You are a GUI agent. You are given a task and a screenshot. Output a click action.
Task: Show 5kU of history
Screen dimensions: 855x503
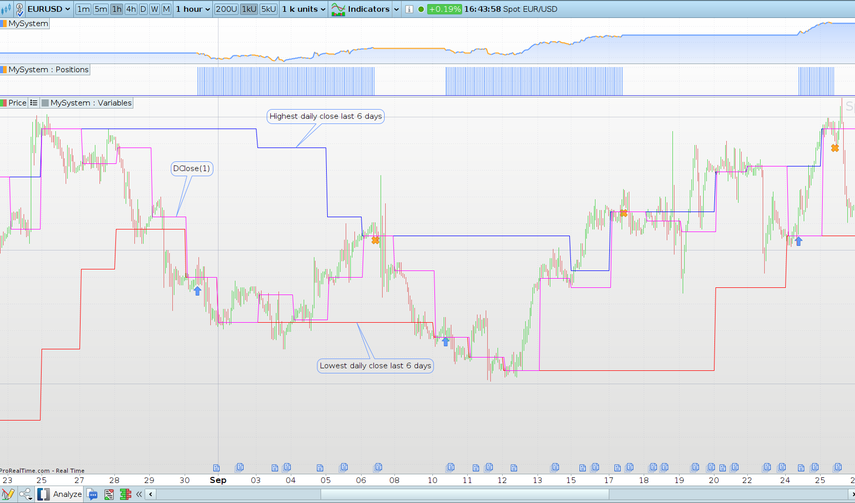(268, 9)
